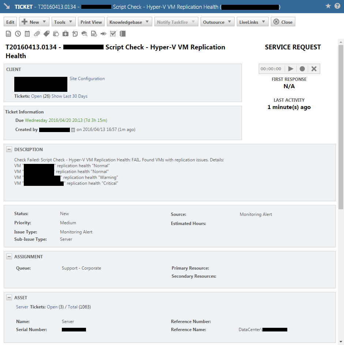
Task: Click the tag icon in the ticket toolbar
Action: click(x=46, y=33)
